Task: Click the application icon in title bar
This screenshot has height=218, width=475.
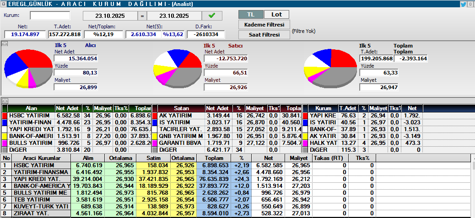Action: point(4,4)
